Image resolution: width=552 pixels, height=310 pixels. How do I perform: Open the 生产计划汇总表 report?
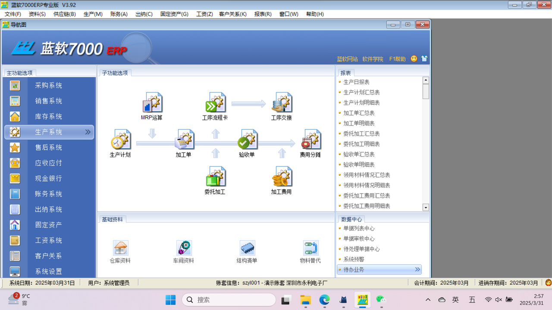[x=361, y=92]
